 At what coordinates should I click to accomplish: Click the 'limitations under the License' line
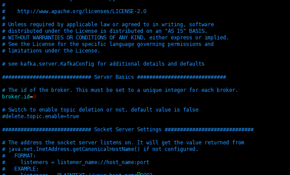[x=51, y=51]
